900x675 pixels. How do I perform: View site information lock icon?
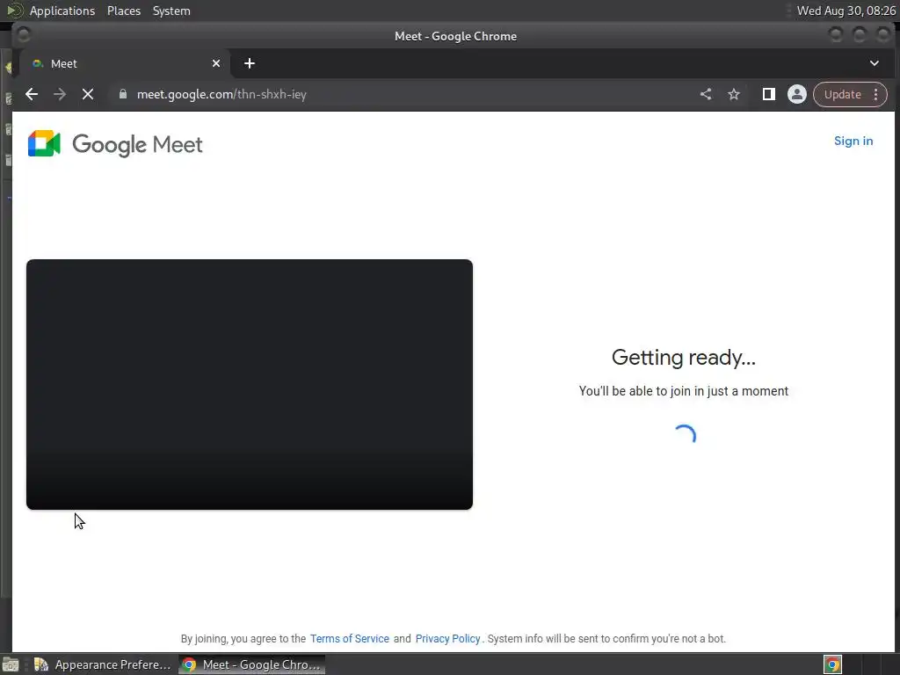(123, 94)
